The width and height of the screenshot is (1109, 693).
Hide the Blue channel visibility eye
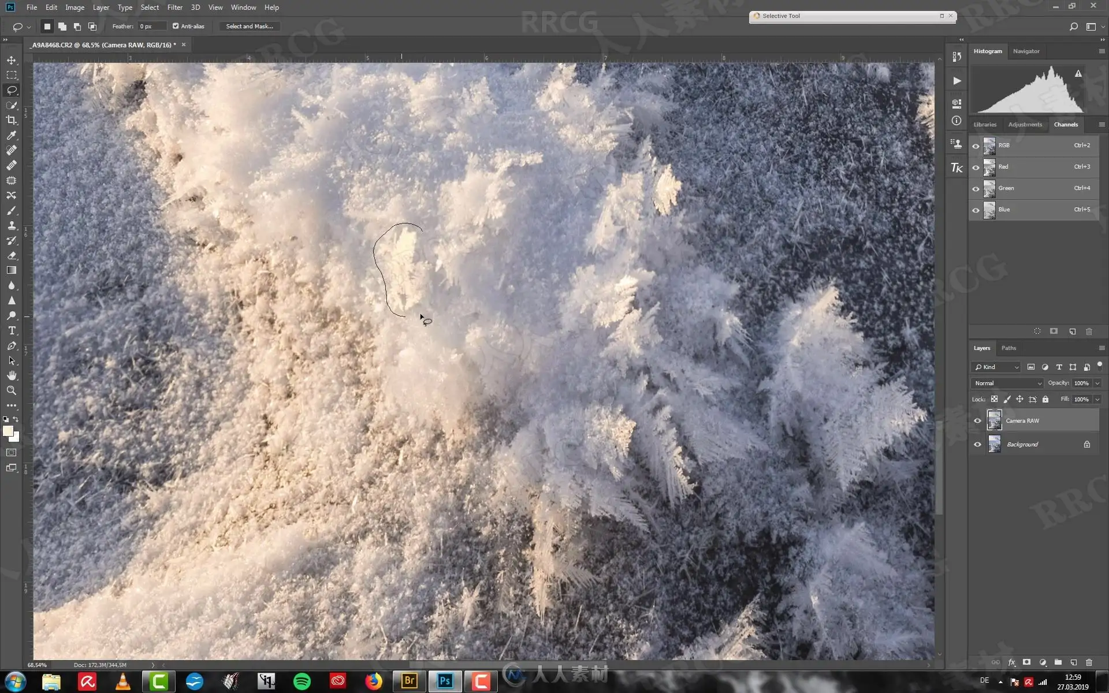(x=976, y=210)
